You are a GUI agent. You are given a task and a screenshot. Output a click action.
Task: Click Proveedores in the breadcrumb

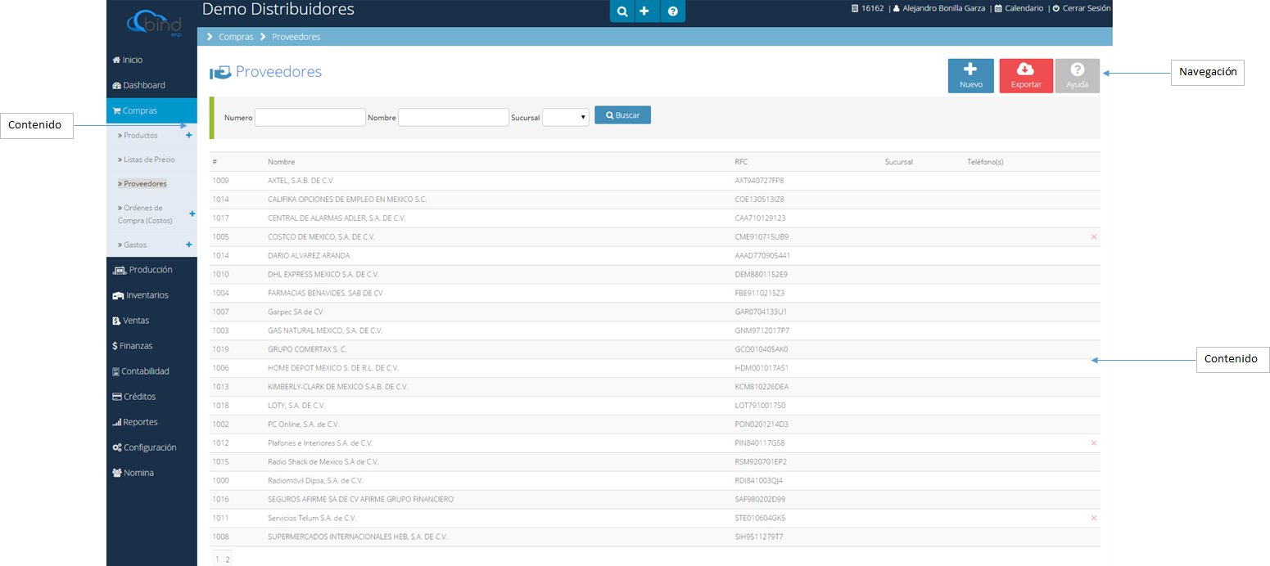tap(296, 37)
